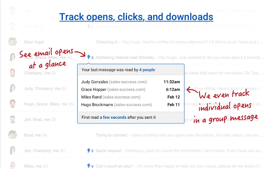Click the avatar beside Hugo, Grace, Miles, me

pos(13,104)
